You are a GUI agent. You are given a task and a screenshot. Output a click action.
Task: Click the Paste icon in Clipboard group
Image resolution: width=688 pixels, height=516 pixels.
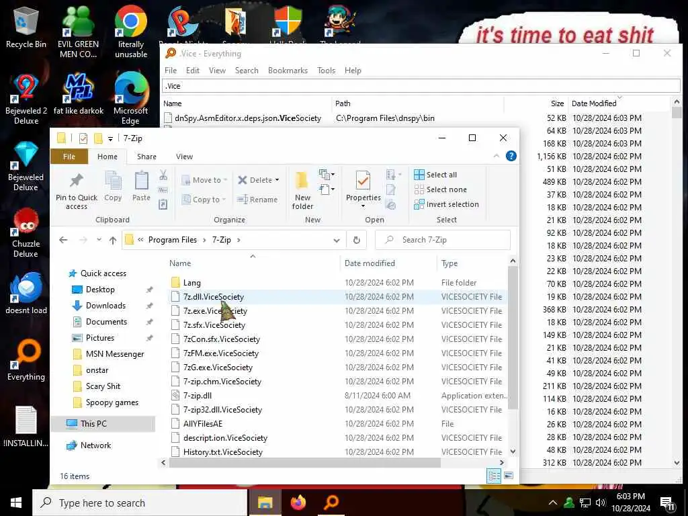(141, 186)
